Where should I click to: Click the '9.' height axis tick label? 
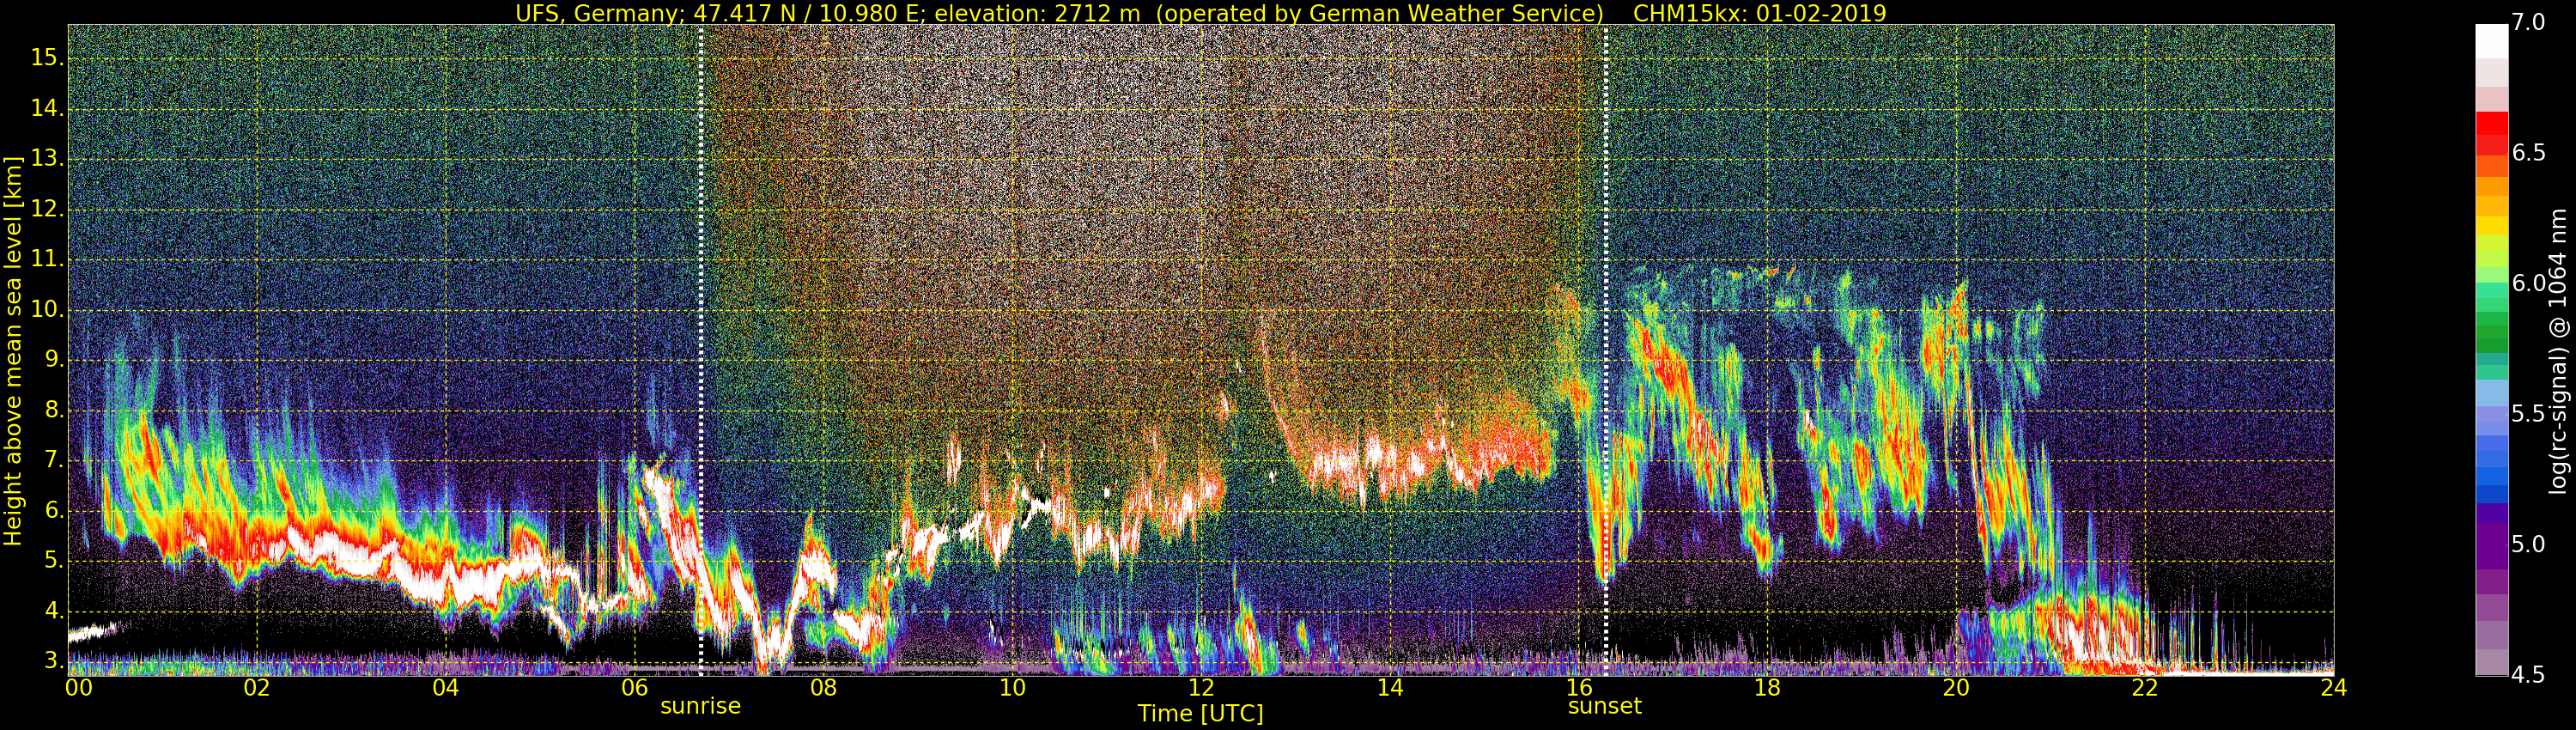[x=54, y=360]
